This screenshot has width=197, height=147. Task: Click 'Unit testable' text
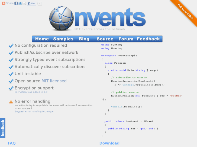pos(28,74)
